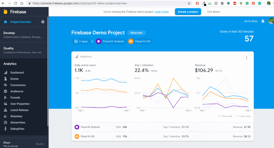Open Analytics card three-dot menu
274x148 pixels.
[247, 58]
